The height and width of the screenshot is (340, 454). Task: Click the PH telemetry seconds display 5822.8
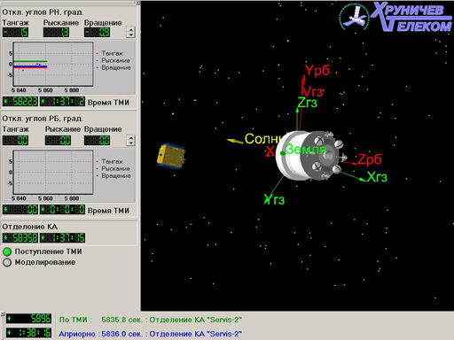tap(20, 102)
